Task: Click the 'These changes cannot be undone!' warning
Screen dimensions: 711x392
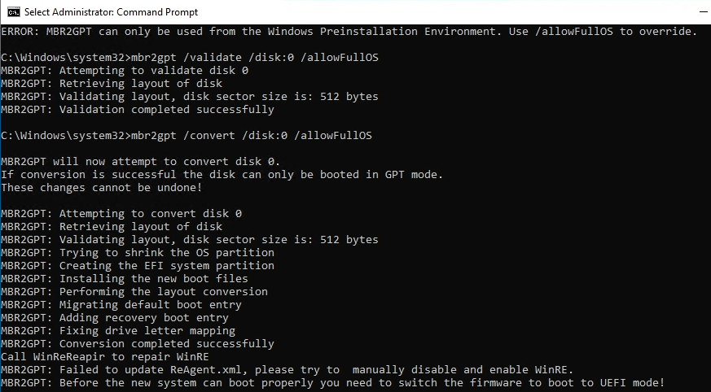Action: [x=102, y=188]
